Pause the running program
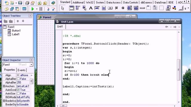Viewport: 191px width, 107px height. tap(41, 9)
